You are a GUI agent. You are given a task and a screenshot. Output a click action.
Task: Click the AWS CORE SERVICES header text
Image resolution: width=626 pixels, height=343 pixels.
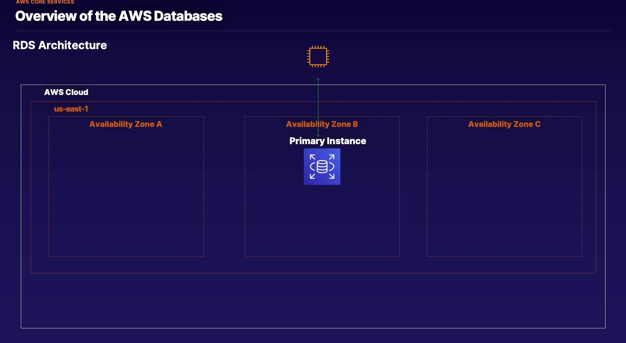(x=45, y=2)
